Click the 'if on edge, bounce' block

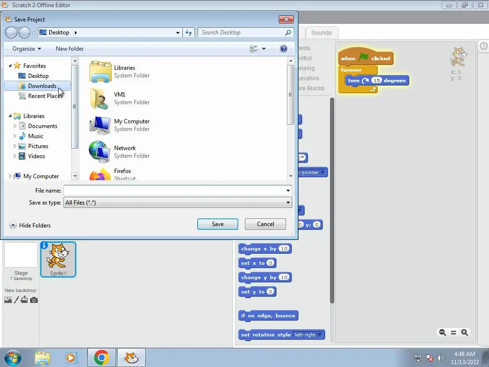coord(268,316)
